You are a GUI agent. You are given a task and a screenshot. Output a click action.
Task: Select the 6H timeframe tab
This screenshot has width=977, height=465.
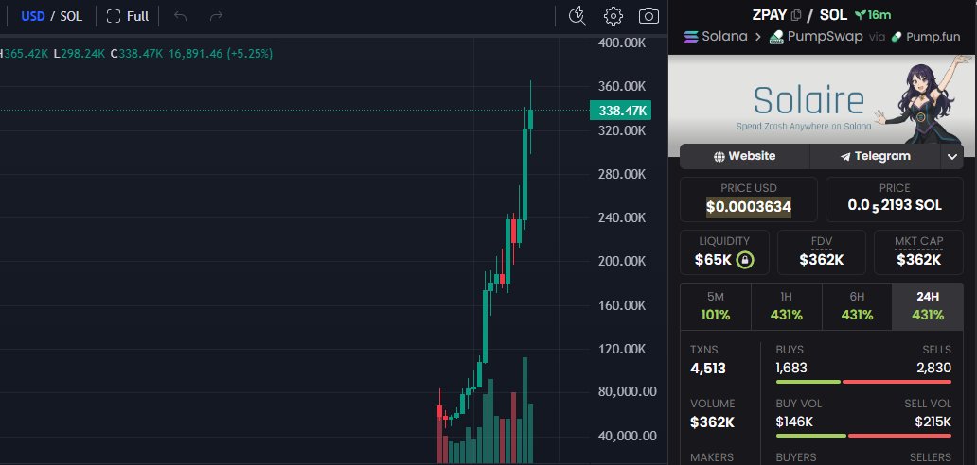pos(857,306)
